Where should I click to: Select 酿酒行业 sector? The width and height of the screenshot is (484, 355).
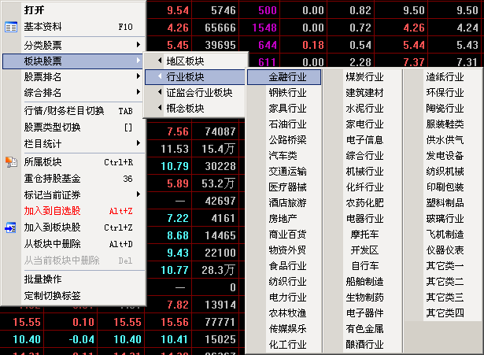[x=364, y=345]
